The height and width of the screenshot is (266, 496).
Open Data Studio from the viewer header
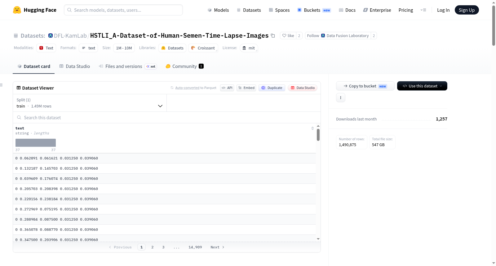pos(303,88)
